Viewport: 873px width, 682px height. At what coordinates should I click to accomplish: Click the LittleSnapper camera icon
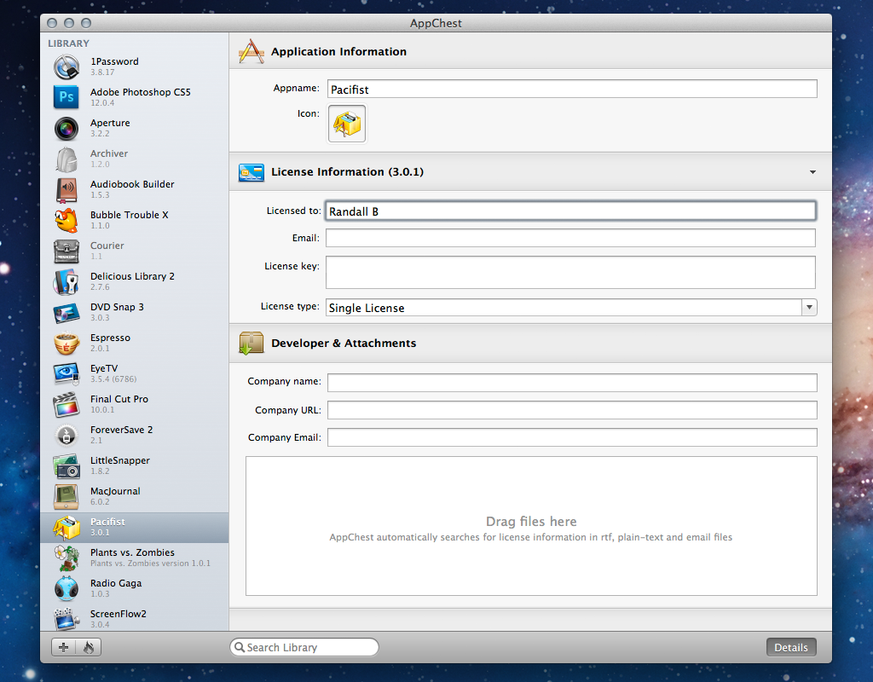click(66, 466)
